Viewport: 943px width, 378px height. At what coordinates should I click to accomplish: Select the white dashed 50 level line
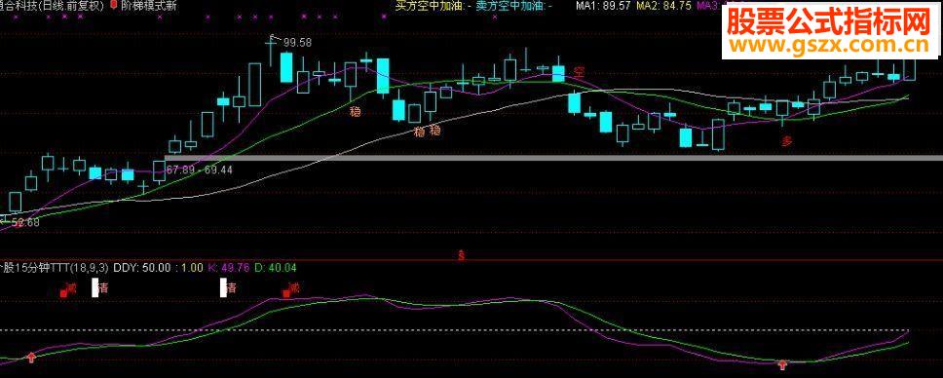coord(454,330)
